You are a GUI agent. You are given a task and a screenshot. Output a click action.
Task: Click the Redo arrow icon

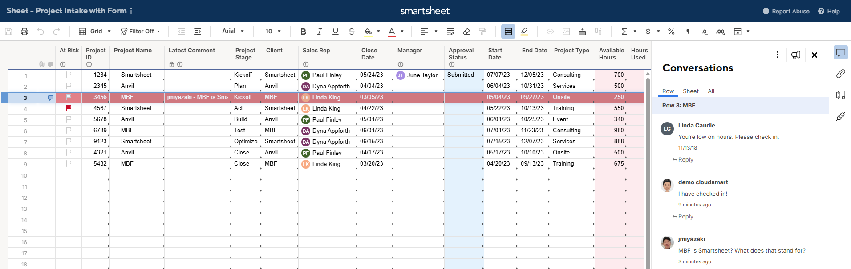(57, 32)
